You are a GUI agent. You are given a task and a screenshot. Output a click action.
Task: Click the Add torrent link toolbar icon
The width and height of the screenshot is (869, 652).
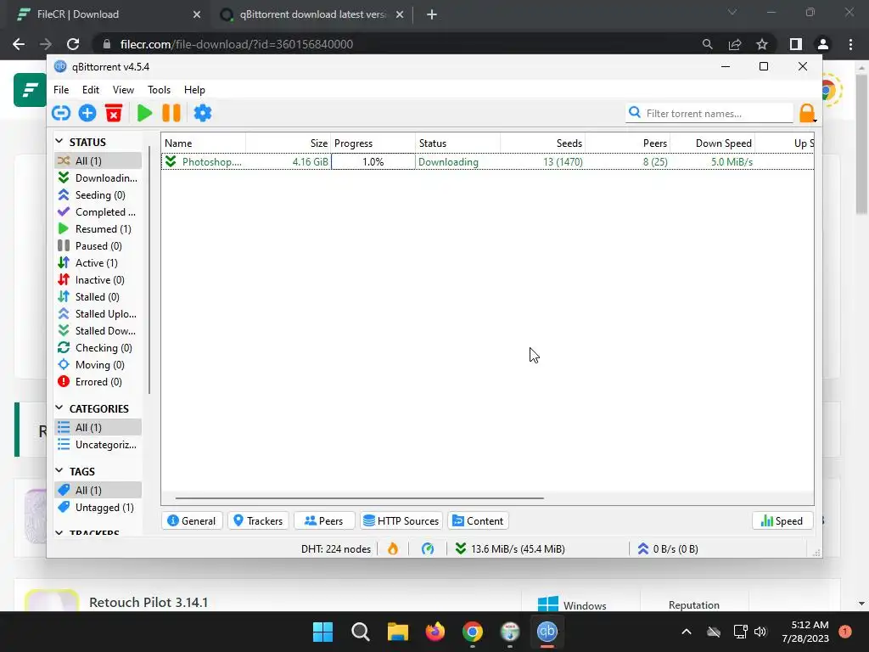click(x=61, y=113)
